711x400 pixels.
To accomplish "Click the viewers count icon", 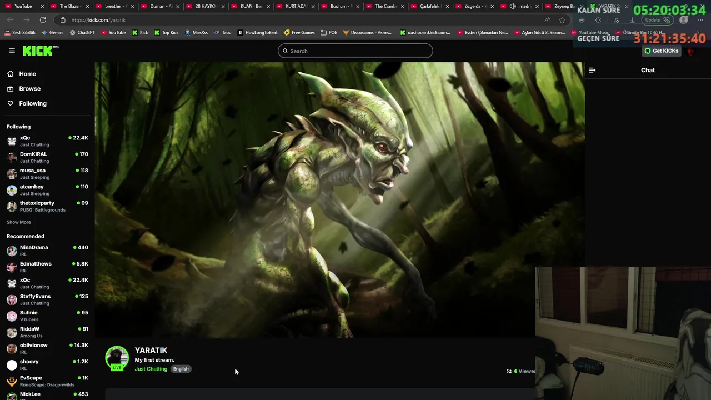I will 509,371.
